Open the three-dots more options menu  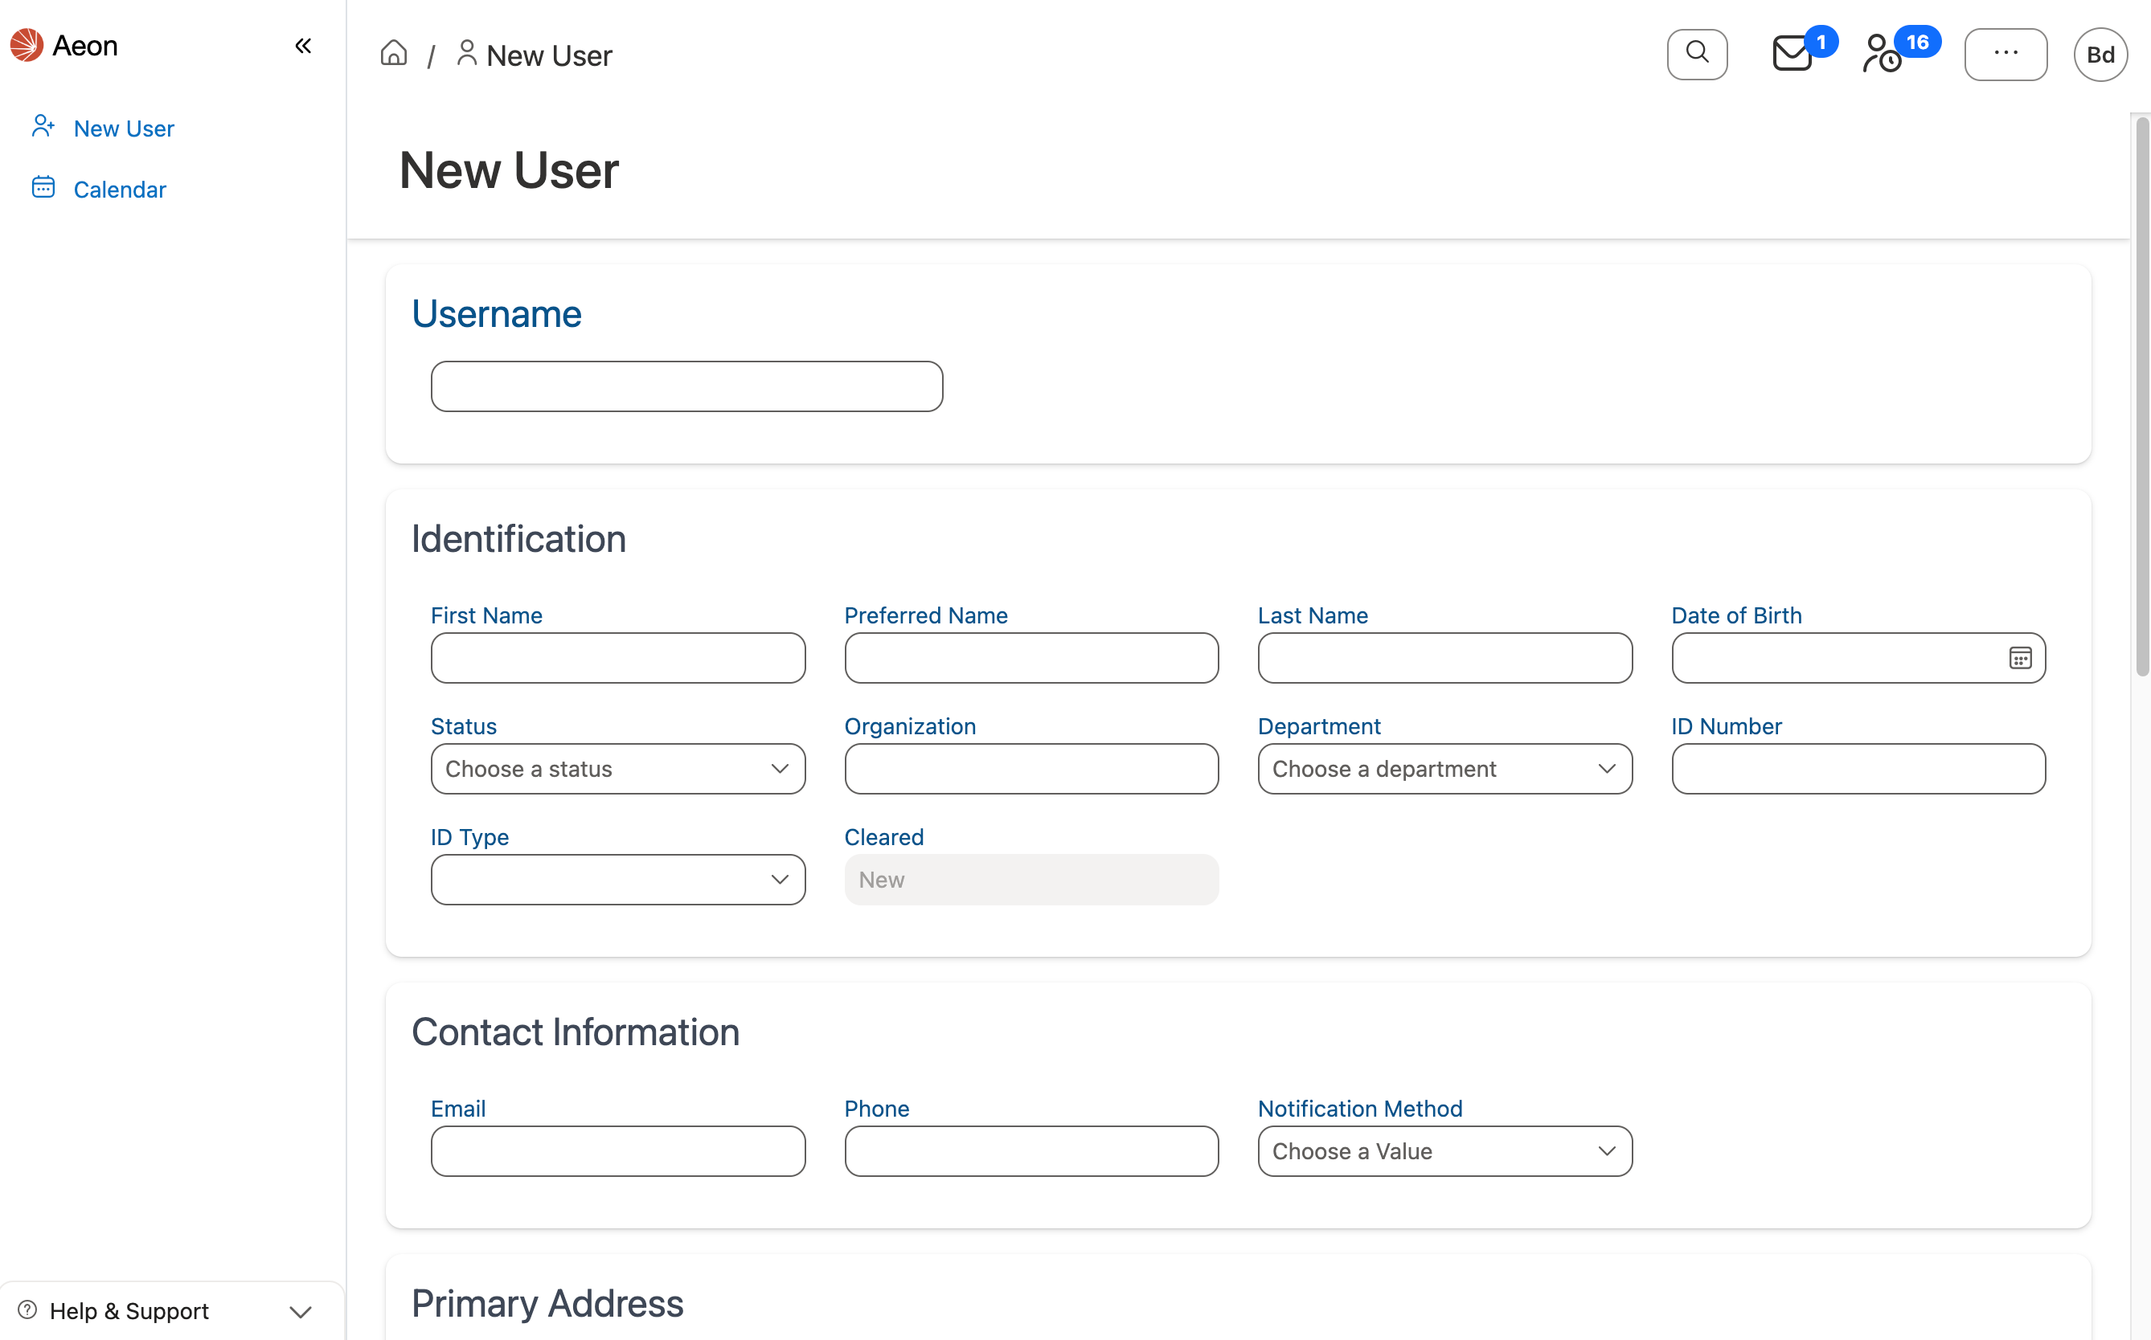[2005, 54]
